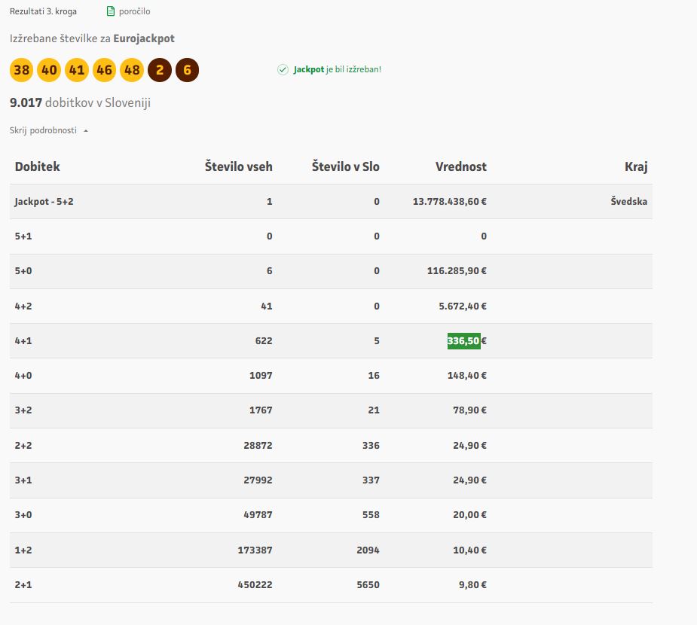This screenshot has height=625, width=697.
Task: Click the yellow ball number 46
Action: [104, 70]
